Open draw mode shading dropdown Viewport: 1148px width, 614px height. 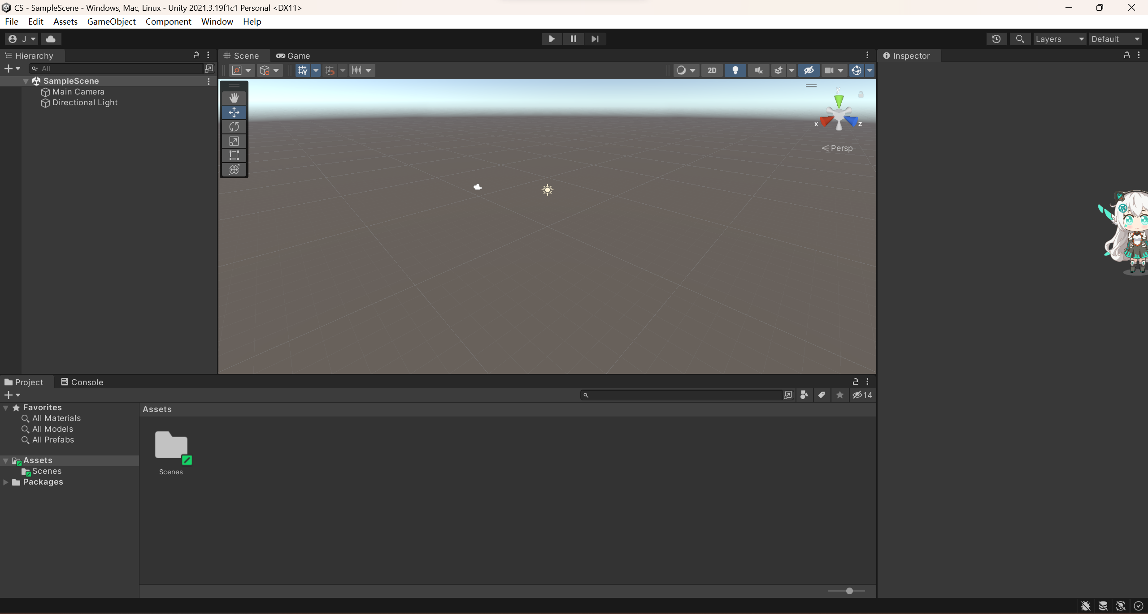coord(686,70)
